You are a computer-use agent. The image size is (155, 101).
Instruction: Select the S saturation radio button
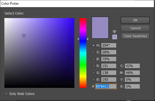[x=94, y=52]
